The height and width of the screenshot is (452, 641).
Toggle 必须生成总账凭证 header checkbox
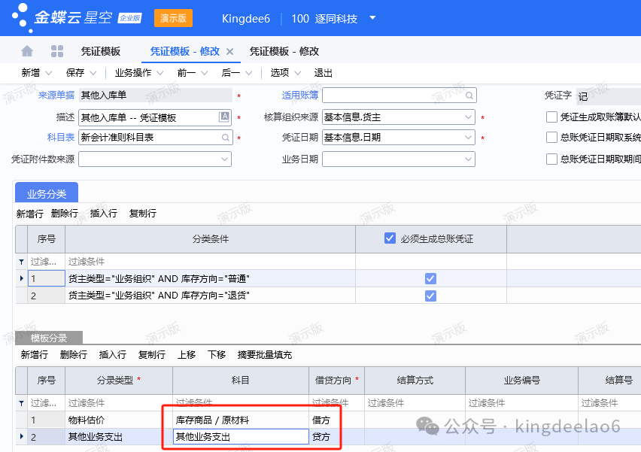[390, 238]
